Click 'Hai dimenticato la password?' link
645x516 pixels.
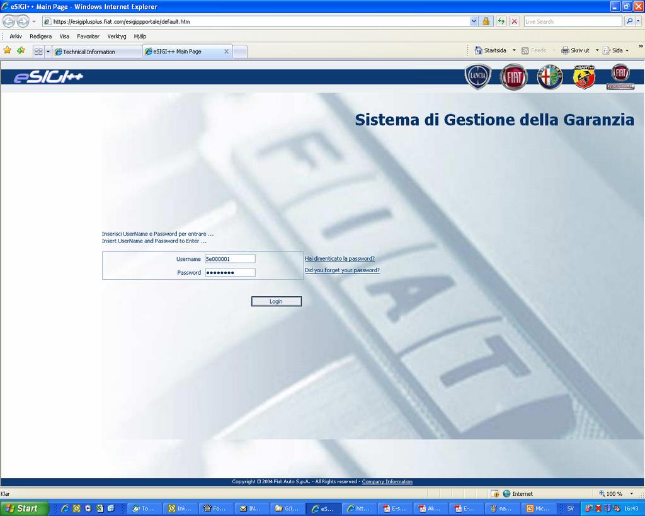point(340,258)
